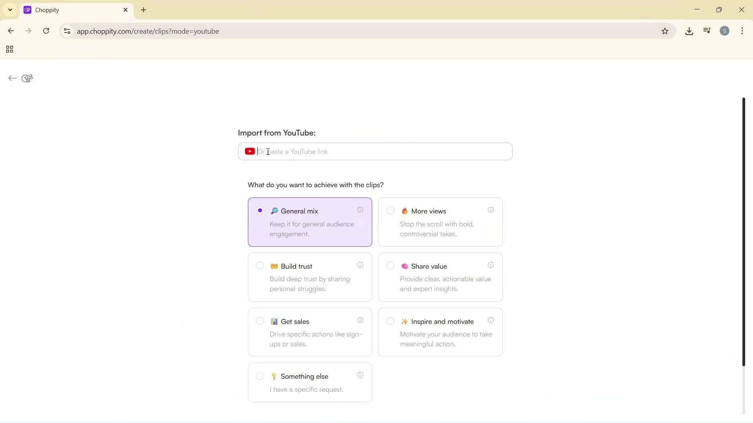
Task: Open browser downloads via the download icon
Action: click(x=689, y=31)
